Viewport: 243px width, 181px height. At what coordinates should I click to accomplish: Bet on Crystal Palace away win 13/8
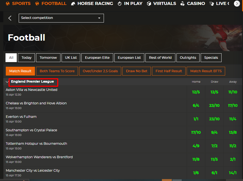tap(233, 133)
